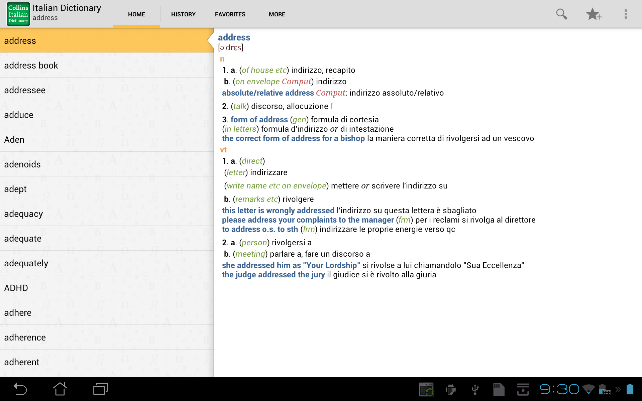This screenshot has width=642, height=401.
Task: Open Recent Apps via taskbar icon
Action: pos(100,389)
